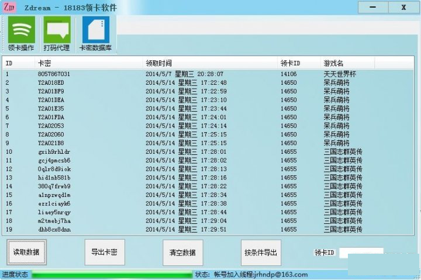421x280 pixels.
Task: Type in the 领卡ID input field
Action: [361, 253]
